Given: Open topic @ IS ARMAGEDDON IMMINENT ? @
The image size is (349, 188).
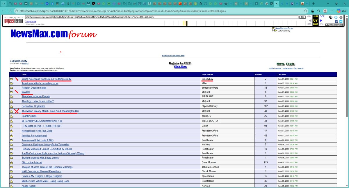Looking at the screenshot, I should pos(42,121).
